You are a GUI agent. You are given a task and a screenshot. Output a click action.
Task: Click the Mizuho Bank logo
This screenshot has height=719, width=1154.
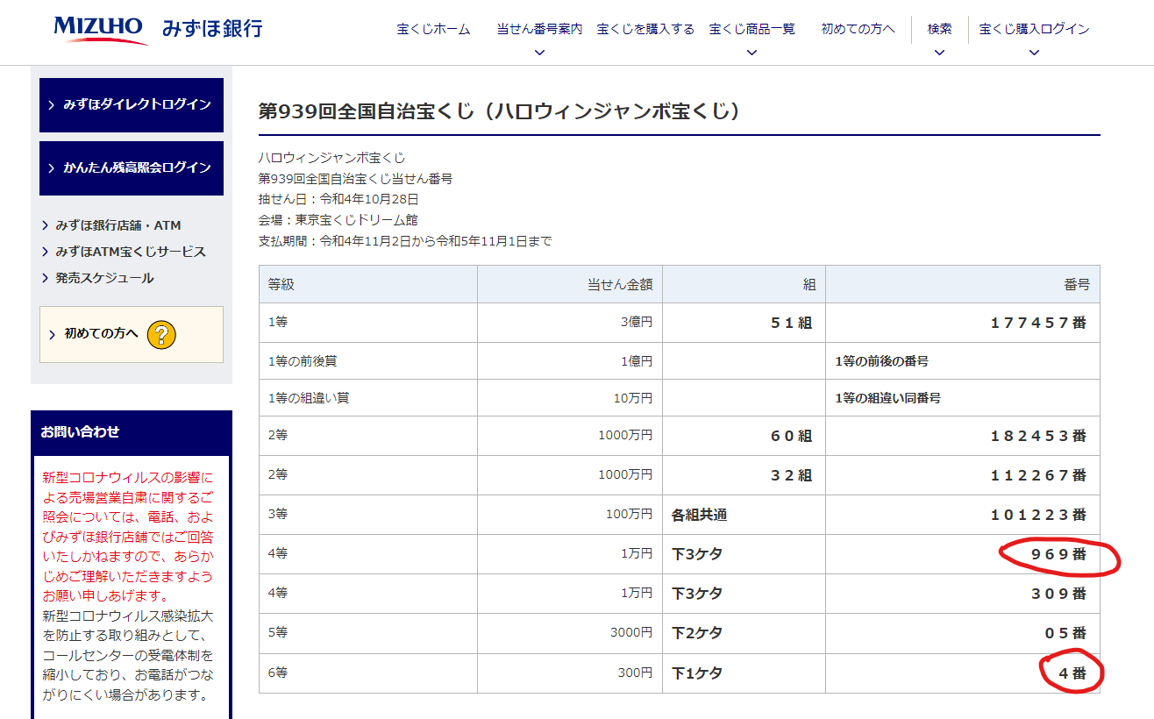pyautogui.click(x=159, y=29)
